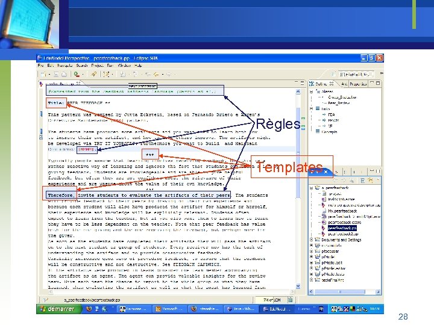Click the Search flashlight toolbar icon
Image resolution: width=434 pixels, height=325 pixels.
coord(94,75)
